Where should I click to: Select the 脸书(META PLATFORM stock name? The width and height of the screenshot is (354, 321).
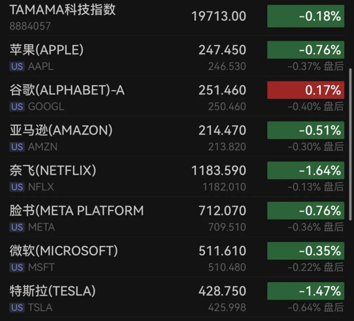(76, 211)
